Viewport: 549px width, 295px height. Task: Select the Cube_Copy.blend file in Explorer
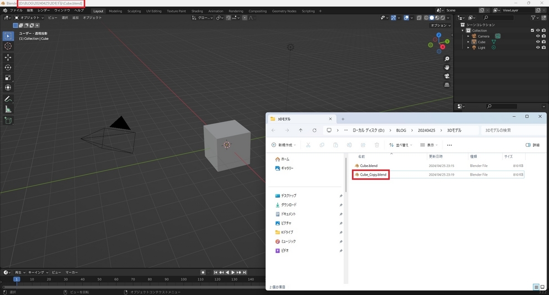pyautogui.click(x=438, y=175)
